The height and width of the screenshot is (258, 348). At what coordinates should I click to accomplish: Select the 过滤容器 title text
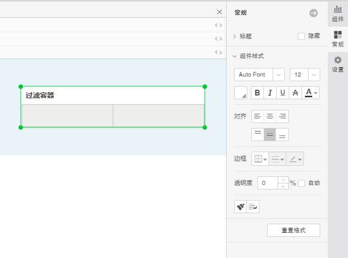point(40,96)
